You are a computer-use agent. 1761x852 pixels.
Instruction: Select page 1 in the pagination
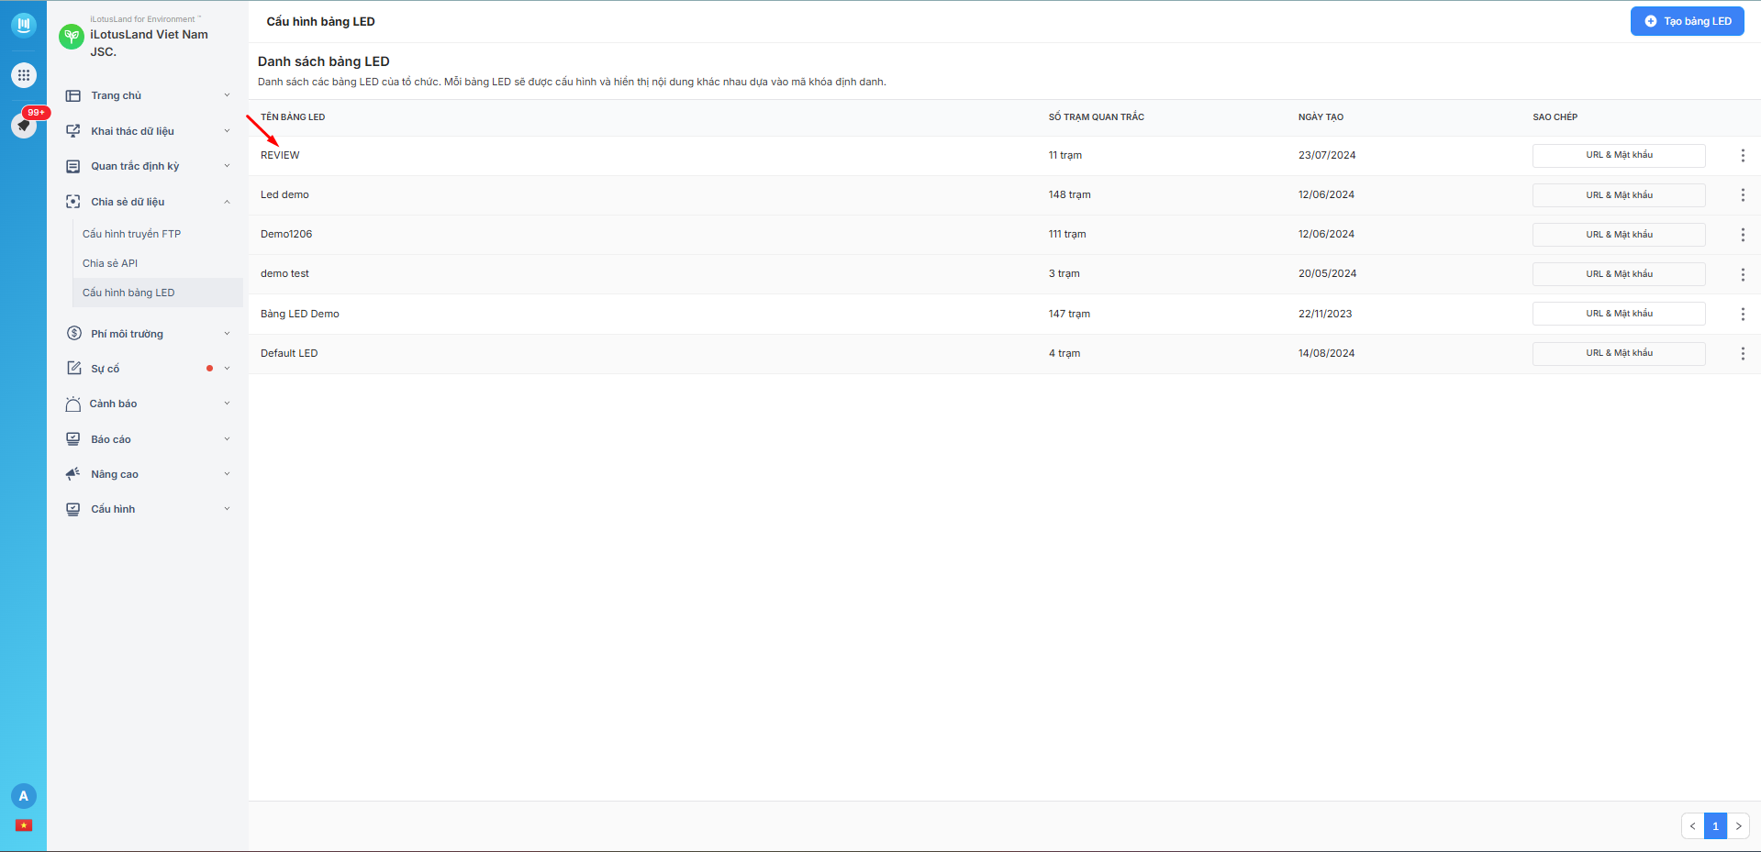pyautogui.click(x=1715, y=826)
